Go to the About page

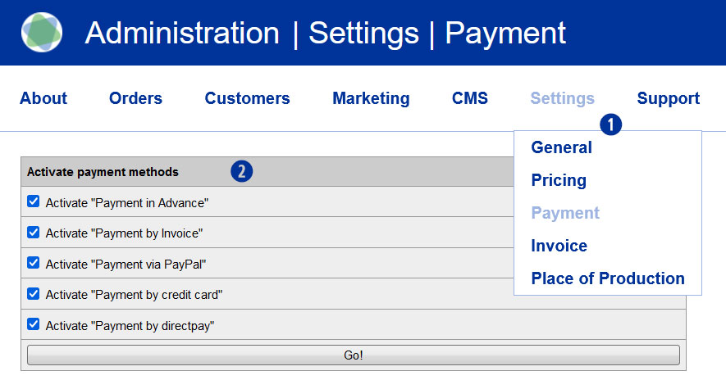[x=43, y=98]
